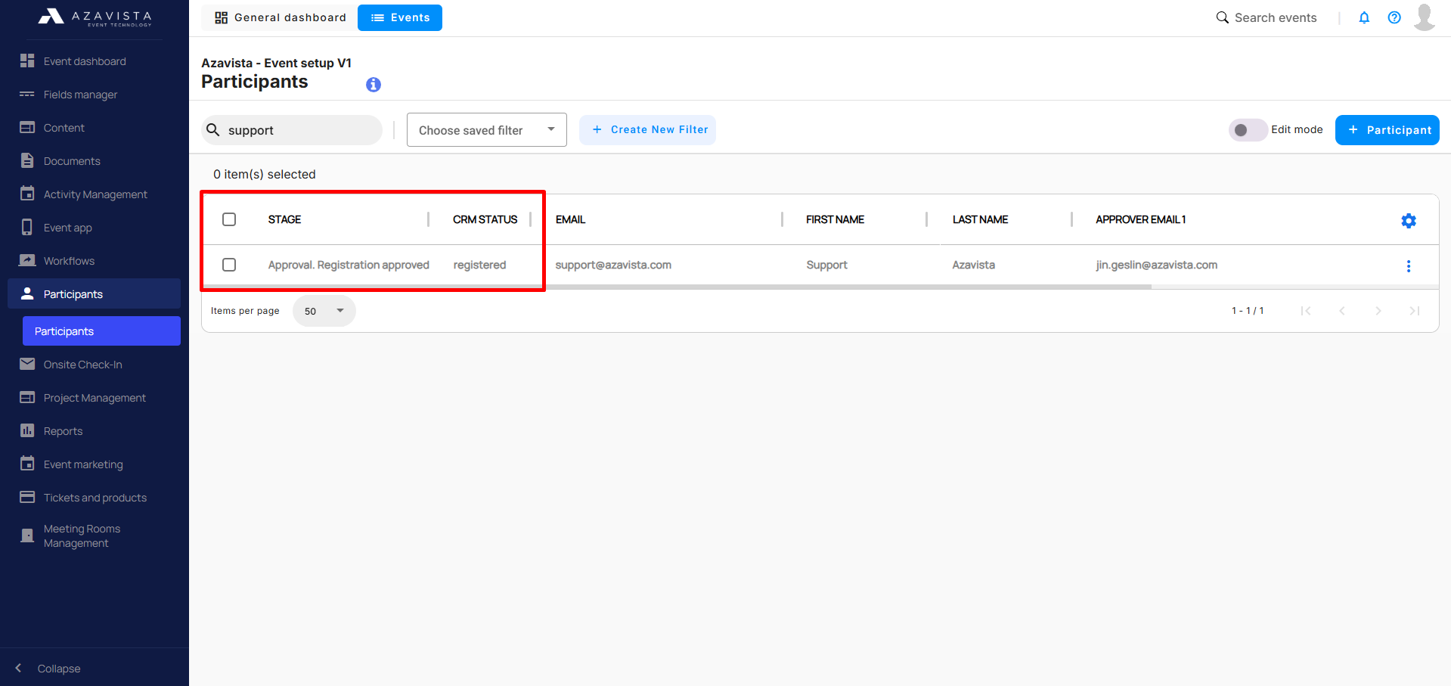This screenshot has width=1451, height=686.
Task: Click the Project Management sidebar icon
Action: [x=27, y=397]
